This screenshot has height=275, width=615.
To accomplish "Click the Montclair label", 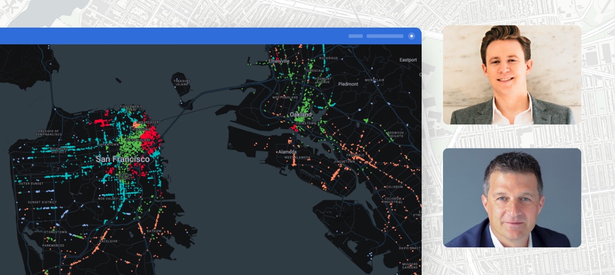I will click(374, 80).
